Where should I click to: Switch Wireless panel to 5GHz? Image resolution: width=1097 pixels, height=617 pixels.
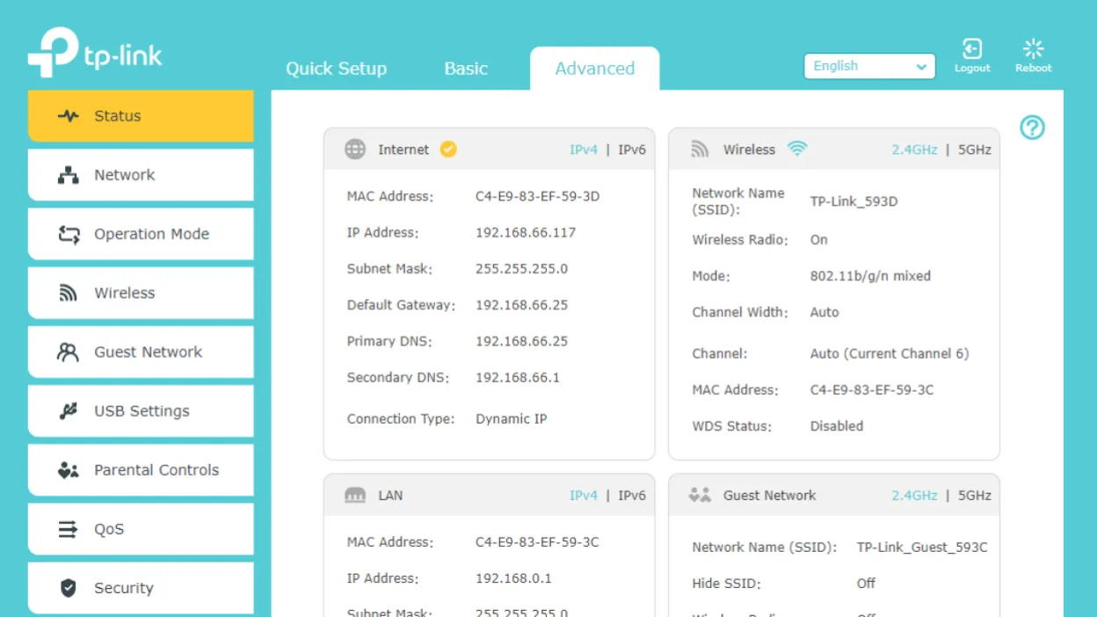click(974, 150)
